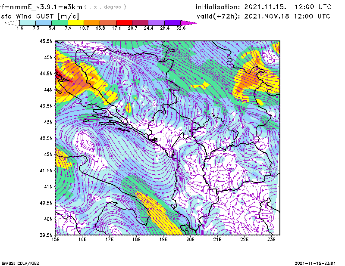Click the latitude label 42N
Viewport: 345px width, 266px height.
coord(48,154)
